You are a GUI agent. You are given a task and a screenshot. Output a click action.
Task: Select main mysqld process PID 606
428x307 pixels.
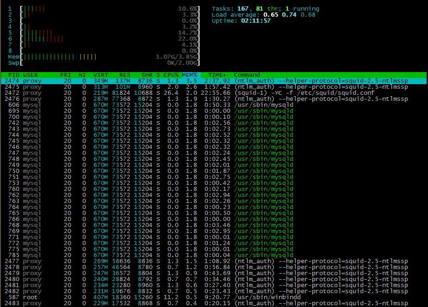pos(214,105)
